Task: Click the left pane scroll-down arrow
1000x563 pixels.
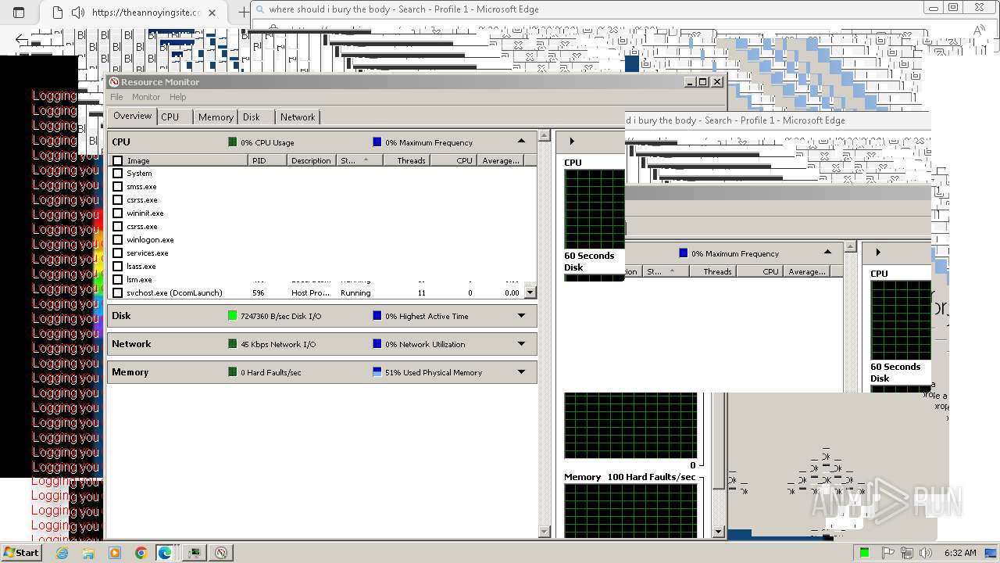Action: (545, 532)
